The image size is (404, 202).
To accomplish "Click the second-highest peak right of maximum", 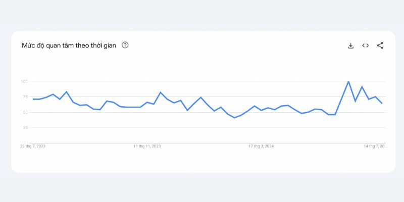I will 362,87.
